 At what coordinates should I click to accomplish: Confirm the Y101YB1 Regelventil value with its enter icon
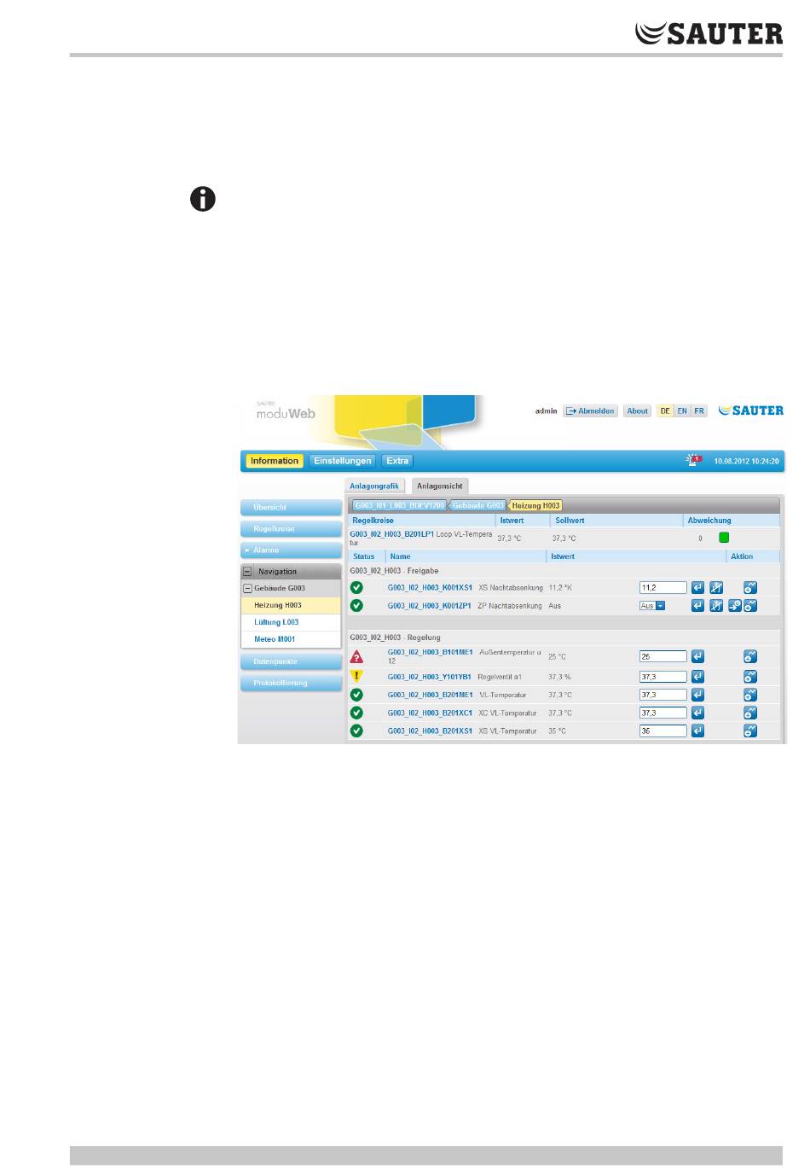(697, 676)
